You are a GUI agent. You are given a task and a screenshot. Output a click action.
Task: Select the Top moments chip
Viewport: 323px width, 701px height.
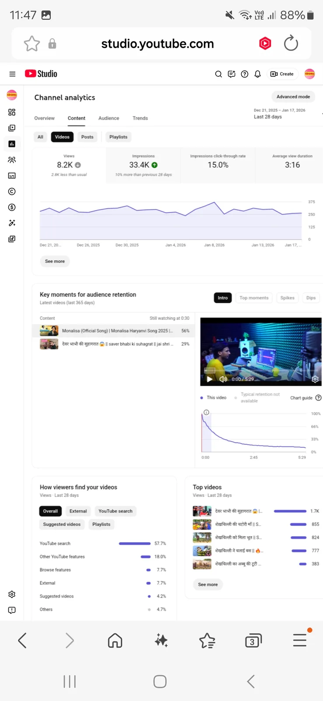254,298
